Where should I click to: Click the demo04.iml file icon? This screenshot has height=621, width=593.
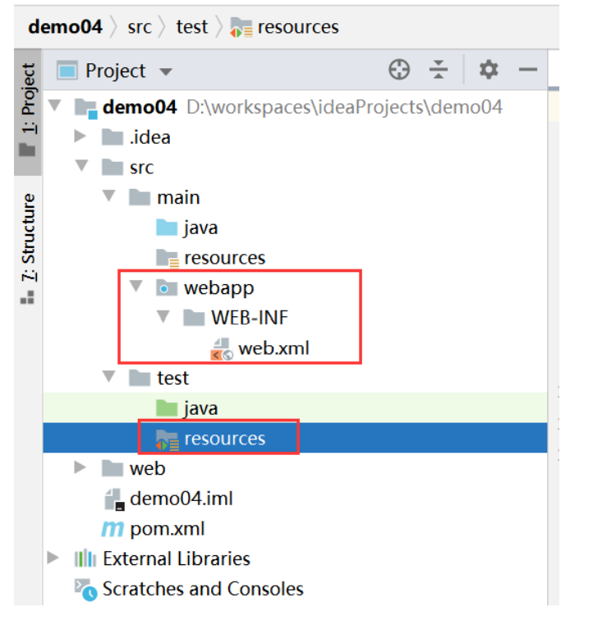[x=114, y=499]
